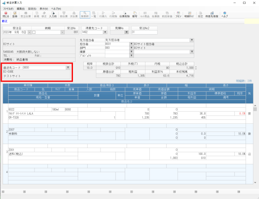This screenshot has width=259, height=199.
Task: Click the row 1 tax rate 8.0% cell
Action: click(x=240, y=114)
